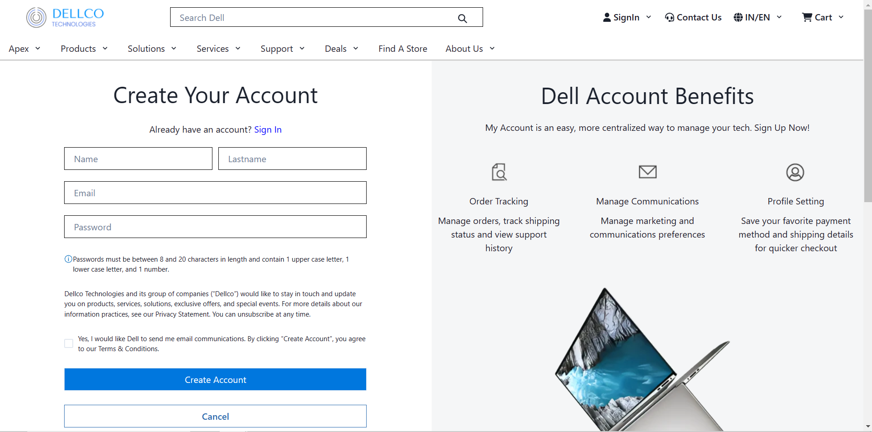Open the Products menu
The height and width of the screenshot is (432, 872).
tap(78, 49)
